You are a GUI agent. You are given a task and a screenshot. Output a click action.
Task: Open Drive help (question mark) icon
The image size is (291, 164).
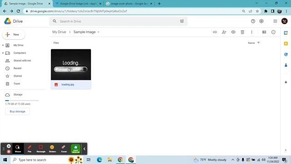pyautogui.click(x=253, y=21)
